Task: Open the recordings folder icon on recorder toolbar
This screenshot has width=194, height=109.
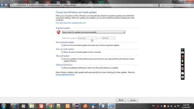Action: click(x=182, y=73)
